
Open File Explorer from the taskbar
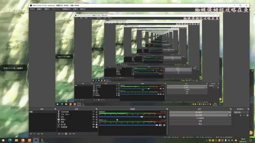(x=17, y=140)
